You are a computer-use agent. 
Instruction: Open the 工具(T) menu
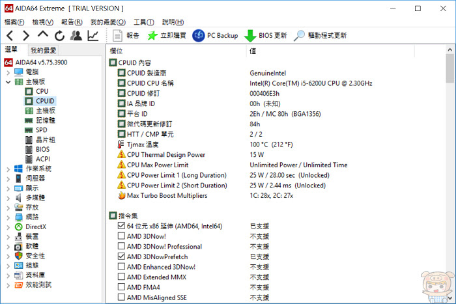tap(144, 22)
